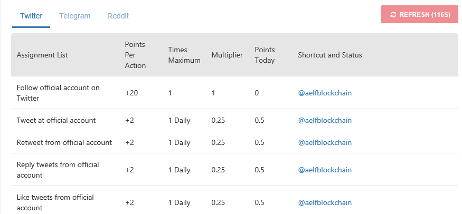
Task: Switch to the Telegram tab
Action: [74, 16]
